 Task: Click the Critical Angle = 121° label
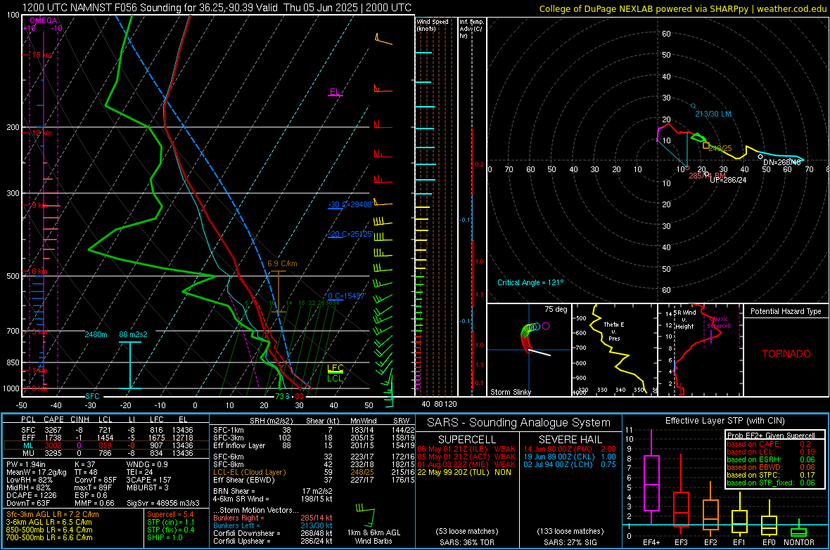(x=530, y=282)
